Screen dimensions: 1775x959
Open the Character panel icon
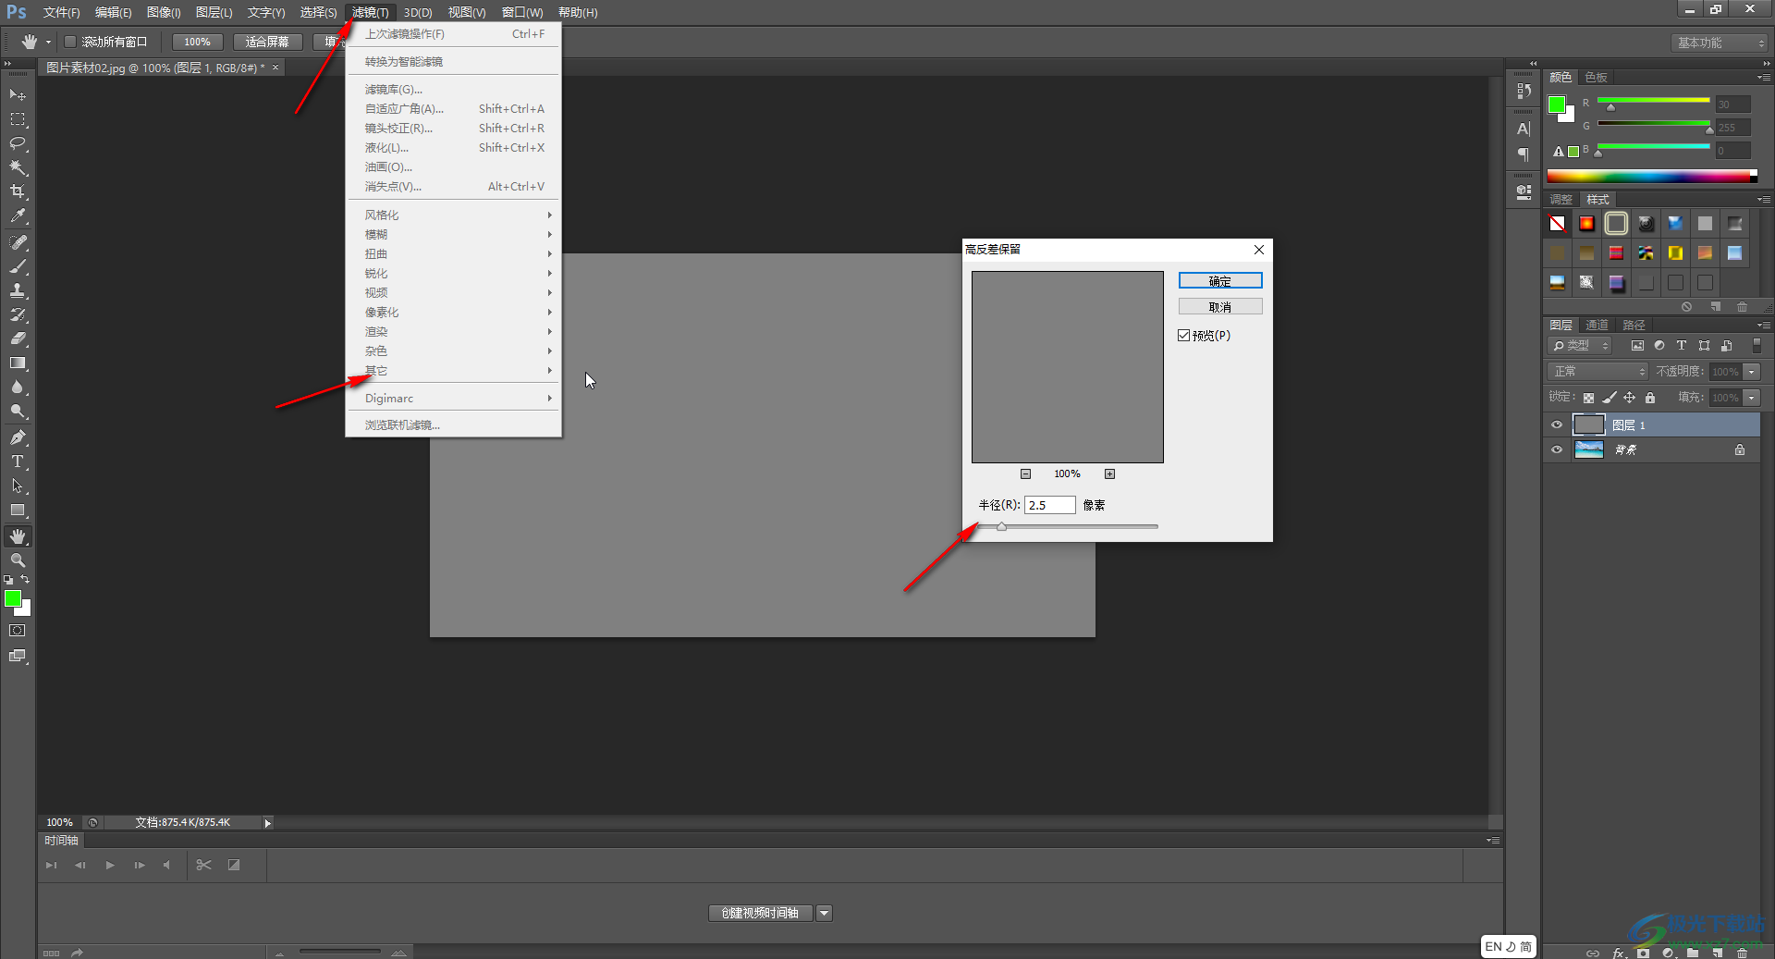(x=1524, y=129)
